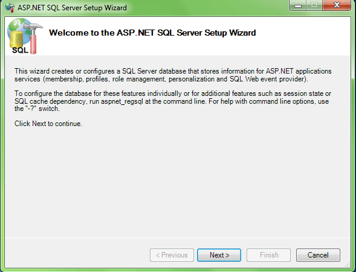Click the Next button to continue

click(x=219, y=255)
